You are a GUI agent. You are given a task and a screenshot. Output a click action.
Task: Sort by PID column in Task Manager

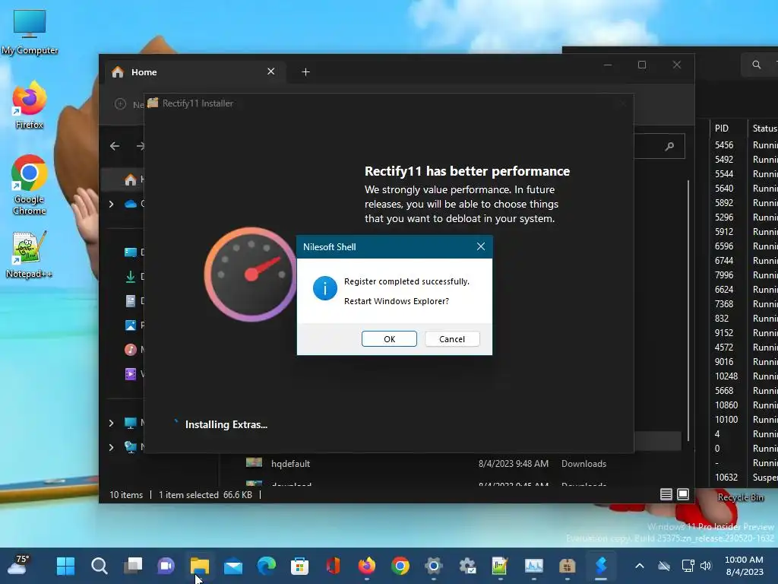point(722,129)
